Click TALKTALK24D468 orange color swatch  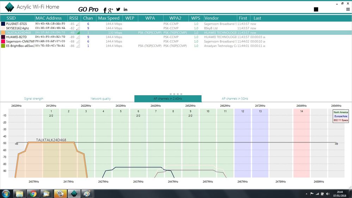click(x=3, y=32)
